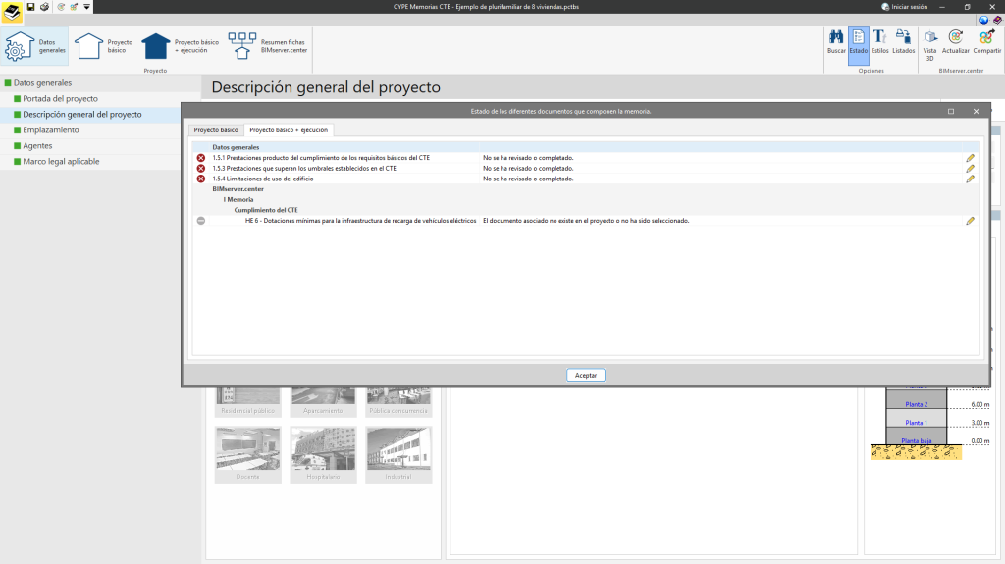
Task: Close the Estado dialog with X
Action: (x=976, y=112)
